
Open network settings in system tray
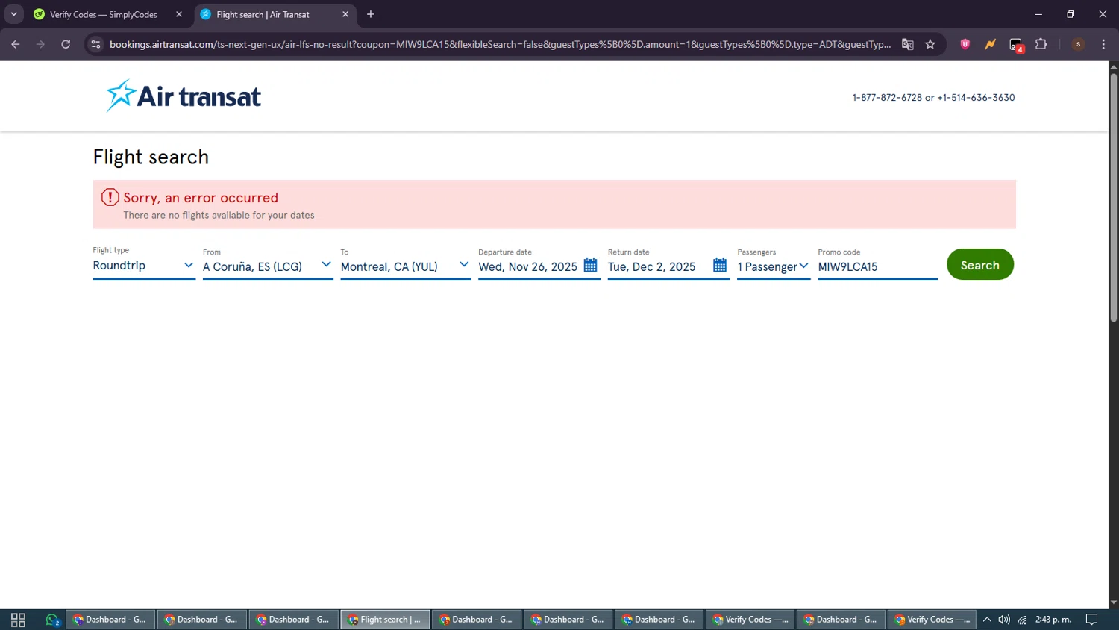(x=1022, y=620)
